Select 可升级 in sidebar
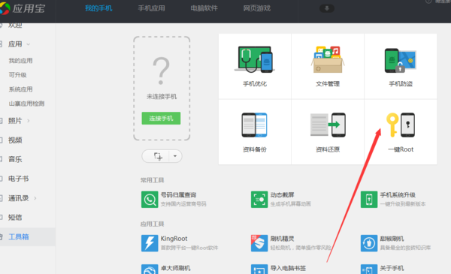 pos(17,75)
